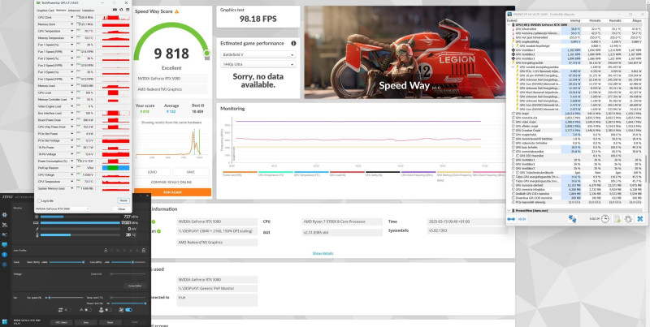The image size is (650, 327).
Task: Click the GPU-Z screenshot camera icon
Action: coord(115,10)
